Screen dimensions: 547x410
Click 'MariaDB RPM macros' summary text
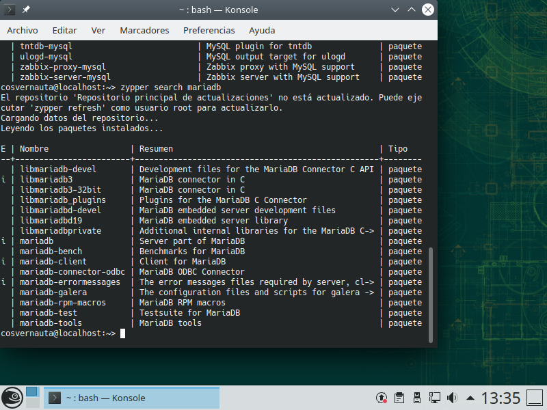pyautogui.click(x=182, y=303)
